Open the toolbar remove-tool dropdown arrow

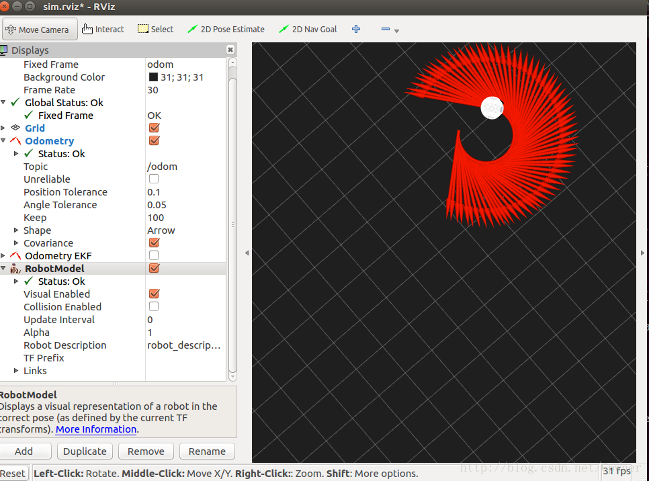pyautogui.click(x=396, y=31)
